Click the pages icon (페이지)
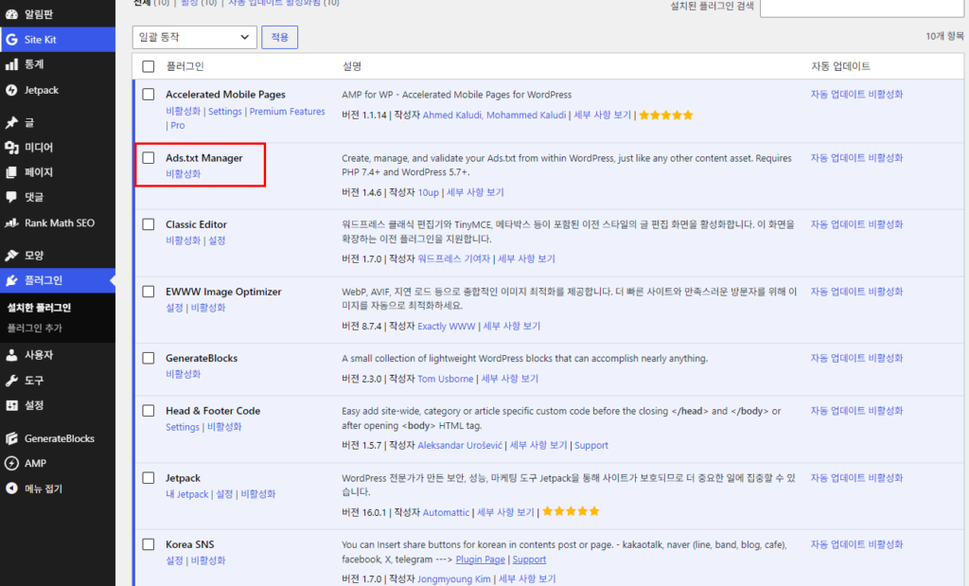Screen dimensions: 969x586 point(11,172)
